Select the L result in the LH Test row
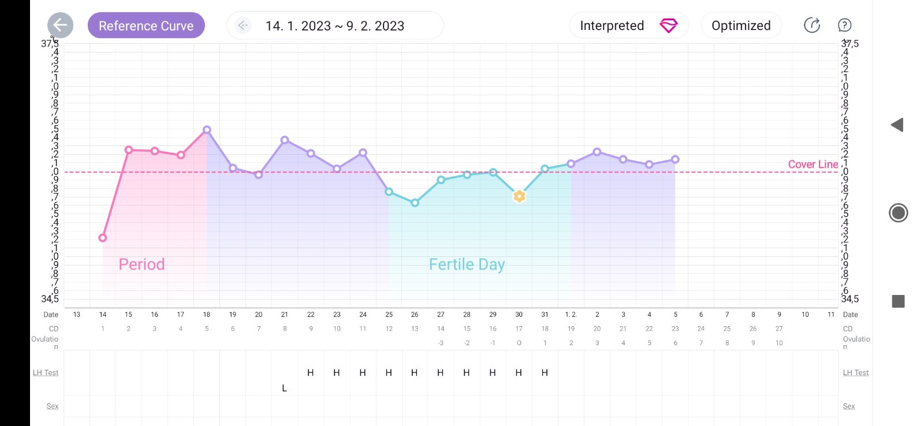This screenshot has width=924, height=426. coord(284,388)
